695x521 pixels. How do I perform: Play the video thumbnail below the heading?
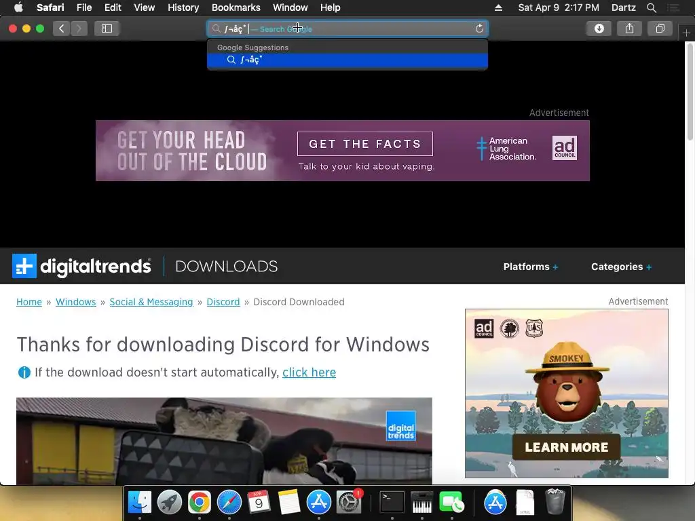pos(224,441)
